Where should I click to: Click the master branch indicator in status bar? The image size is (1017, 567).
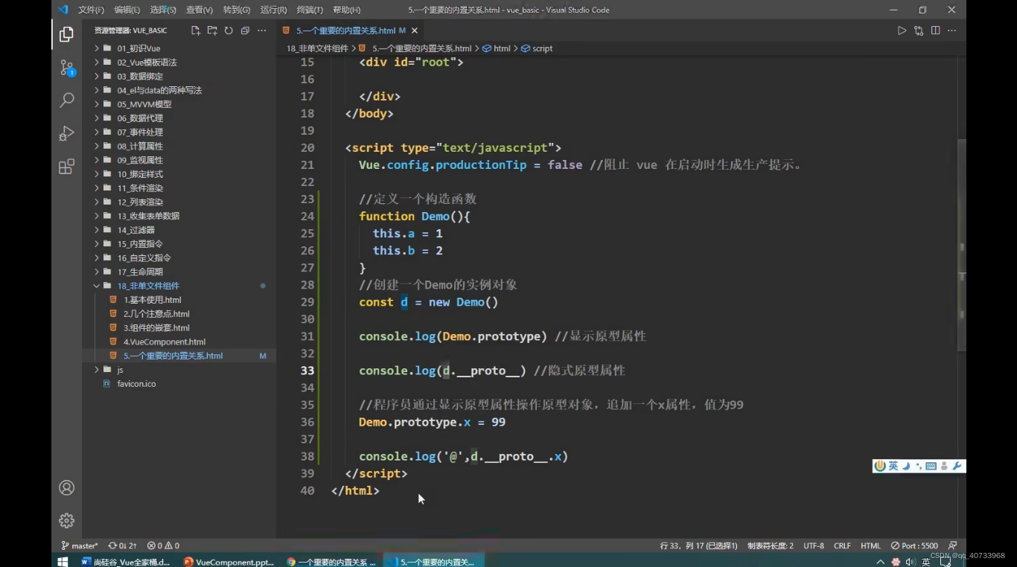(x=79, y=545)
